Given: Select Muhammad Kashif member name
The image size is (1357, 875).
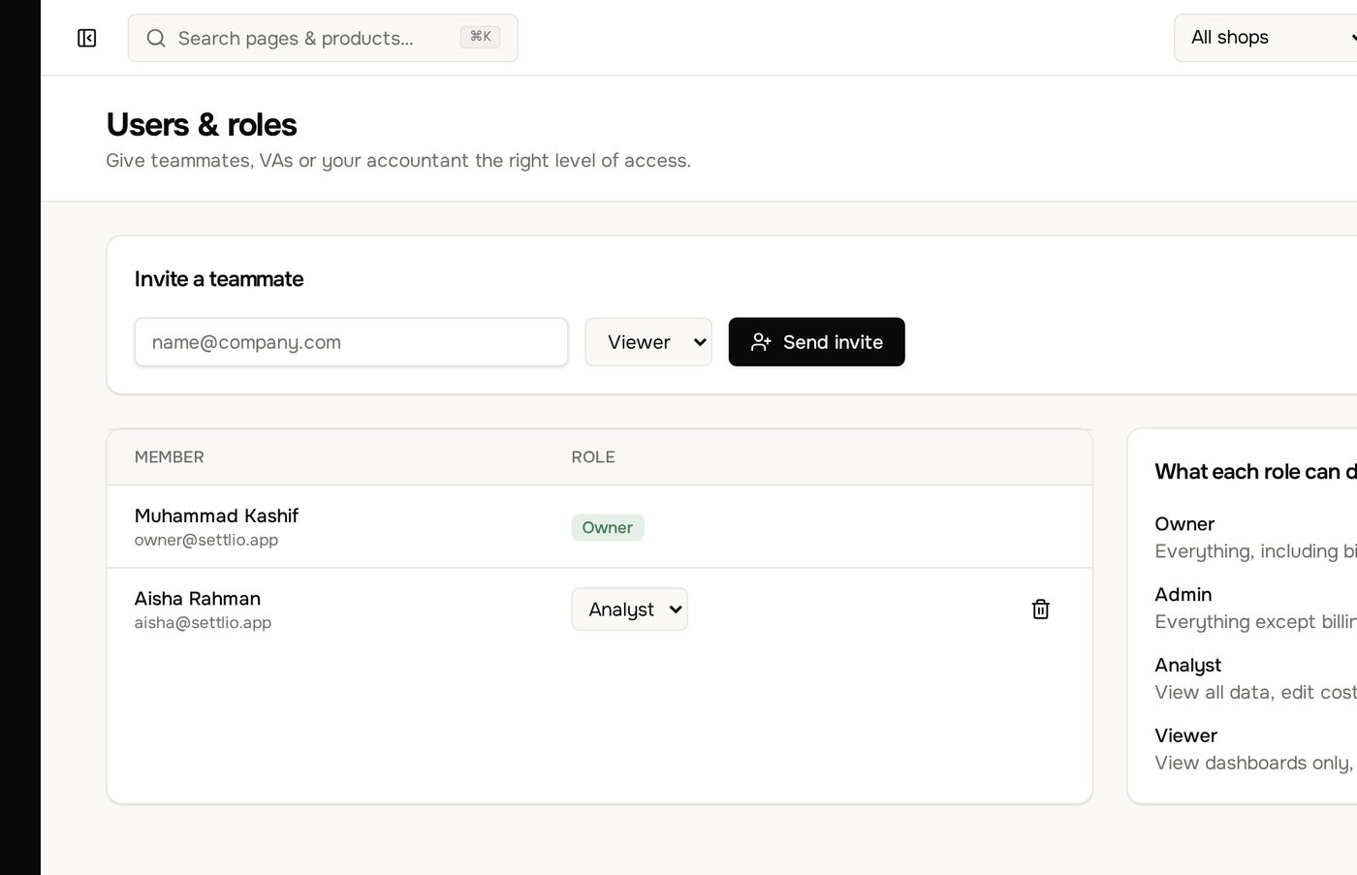Looking at the screenshot, I should pos(216,516).
